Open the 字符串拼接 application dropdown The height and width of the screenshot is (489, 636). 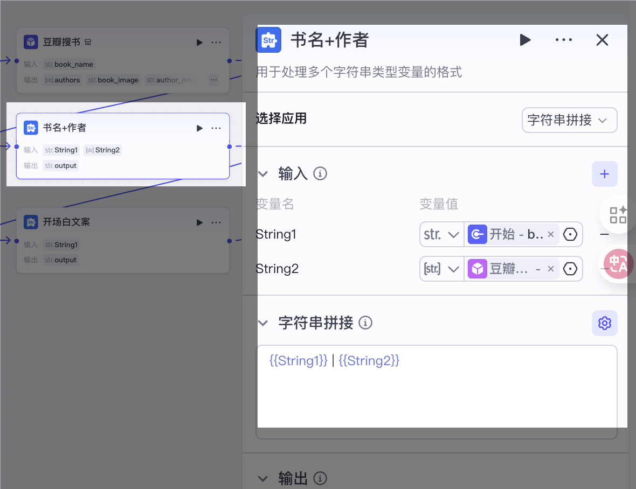click(x=570, y=120)
